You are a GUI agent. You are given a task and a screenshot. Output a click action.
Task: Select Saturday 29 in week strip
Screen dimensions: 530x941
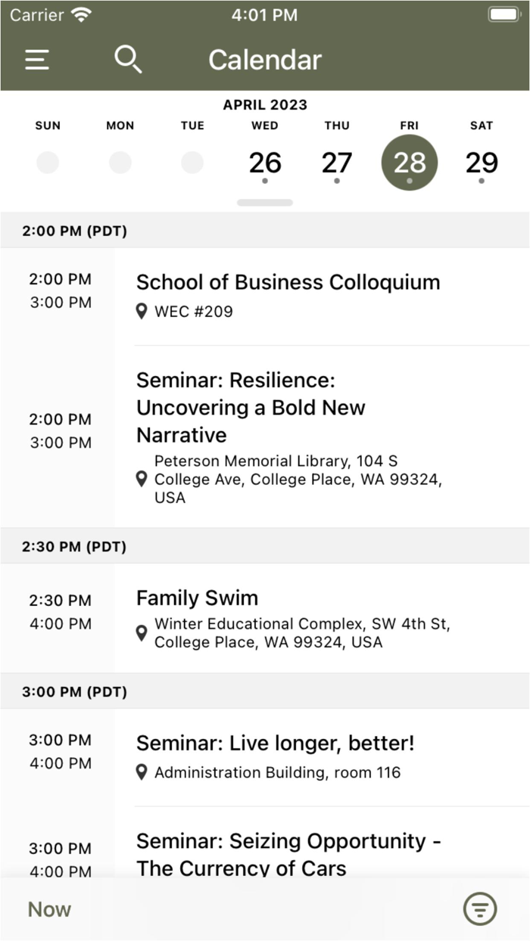pyautogui.click(x=482, y=163)
